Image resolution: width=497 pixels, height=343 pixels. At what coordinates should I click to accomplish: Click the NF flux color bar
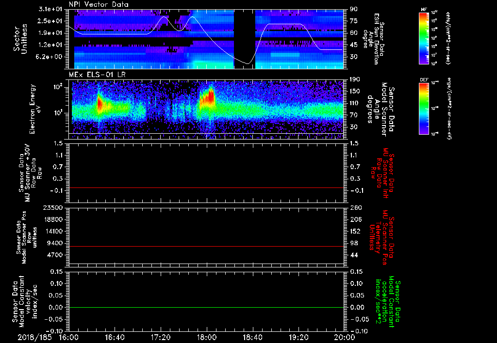pos(424,38)
